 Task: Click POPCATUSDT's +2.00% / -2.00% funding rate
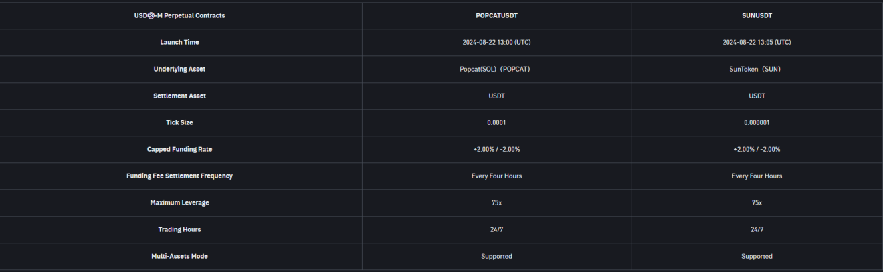[496, 150]
